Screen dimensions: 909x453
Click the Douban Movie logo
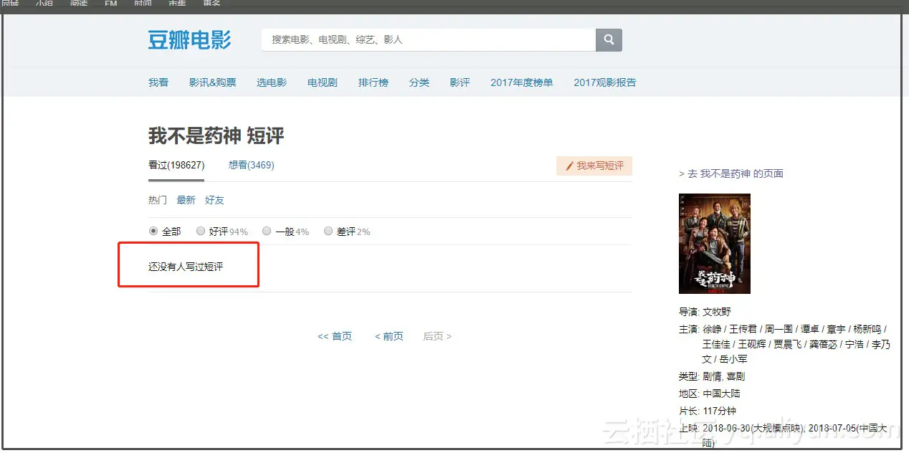[x=189, y=40]
